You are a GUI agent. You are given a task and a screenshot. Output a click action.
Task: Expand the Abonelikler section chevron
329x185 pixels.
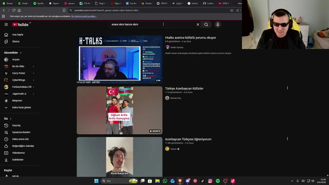(x=21, y=53)
